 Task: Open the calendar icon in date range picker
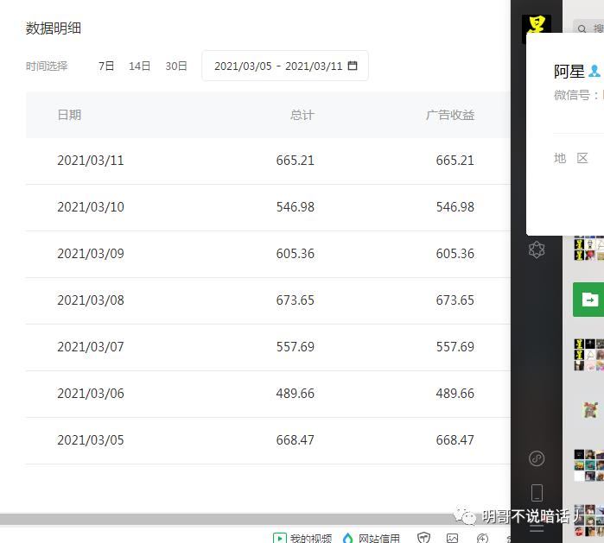coord(353,66)
